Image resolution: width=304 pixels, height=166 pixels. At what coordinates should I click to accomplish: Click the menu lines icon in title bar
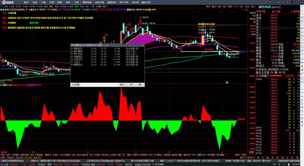pos(274,2)
